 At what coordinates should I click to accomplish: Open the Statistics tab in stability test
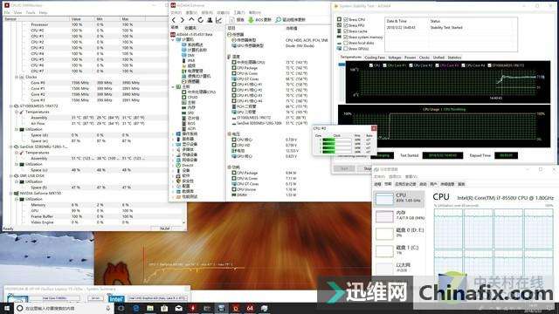click(454, 58)
